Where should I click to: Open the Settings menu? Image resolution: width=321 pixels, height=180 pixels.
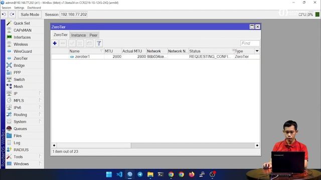(19, 7)
